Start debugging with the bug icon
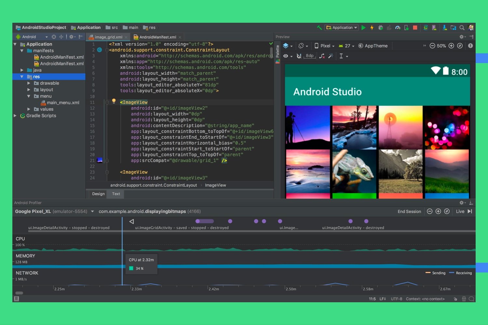 click(380, 28)
